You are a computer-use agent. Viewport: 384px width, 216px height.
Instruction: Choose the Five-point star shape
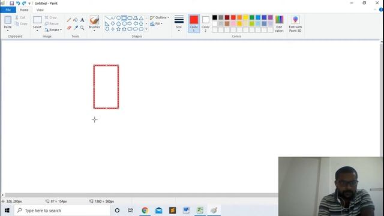point(119,29)
